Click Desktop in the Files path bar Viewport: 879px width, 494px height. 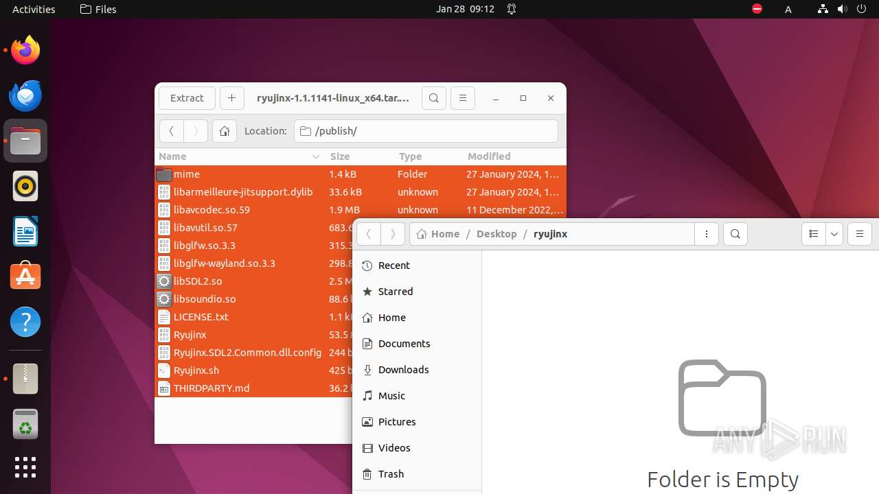pyautogui.click(x=496, y=234)
